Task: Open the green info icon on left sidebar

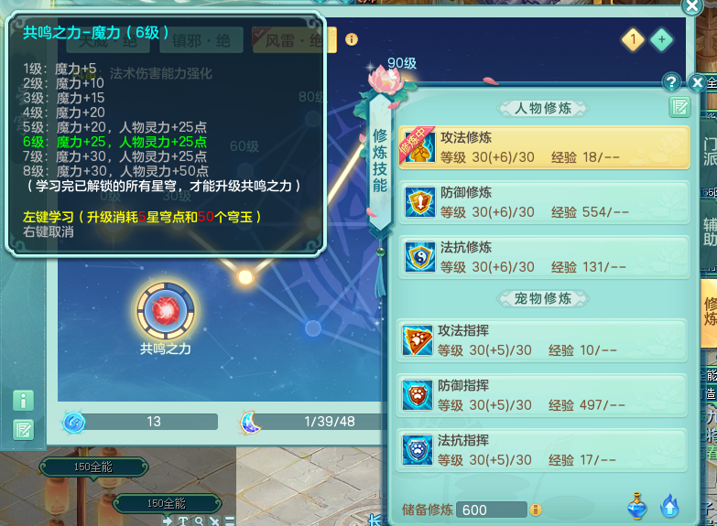Action: pos(23,401)
